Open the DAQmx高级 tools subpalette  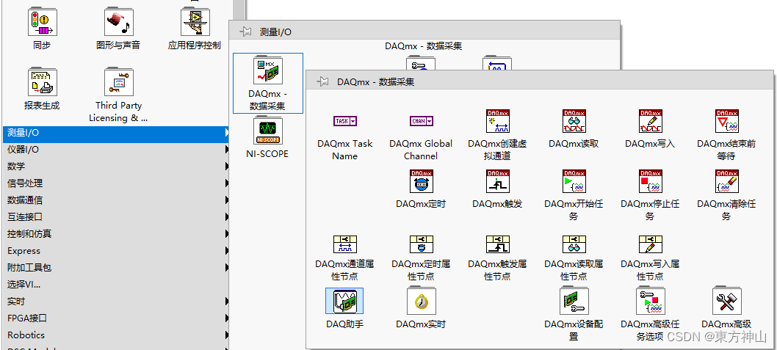coord(727,301)
